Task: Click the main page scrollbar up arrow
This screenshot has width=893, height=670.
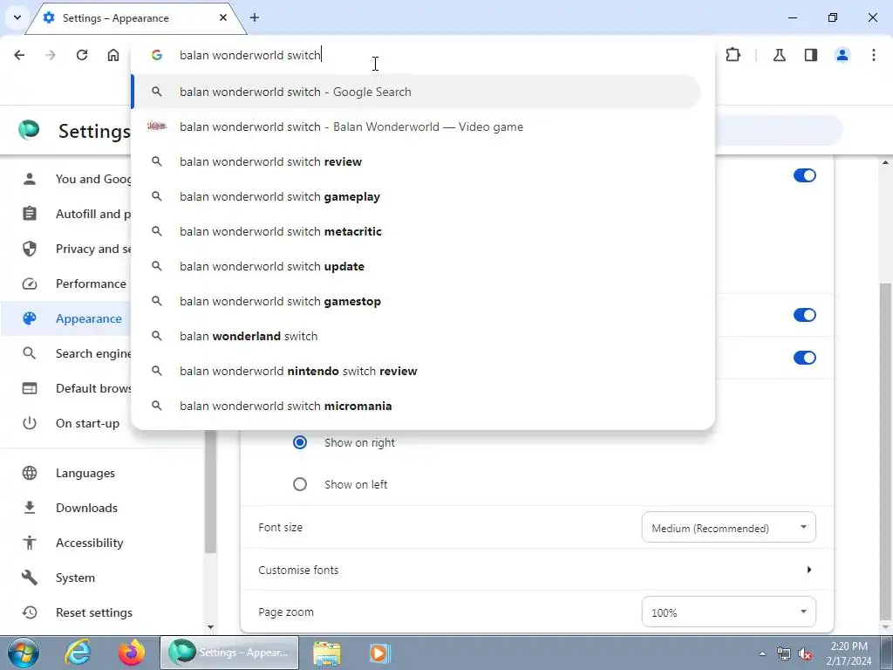Action: (x=886, y=161)
